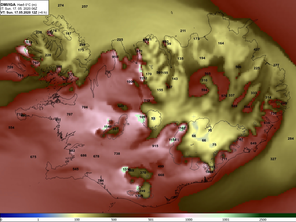Click map value '333'

coord(254,93)
